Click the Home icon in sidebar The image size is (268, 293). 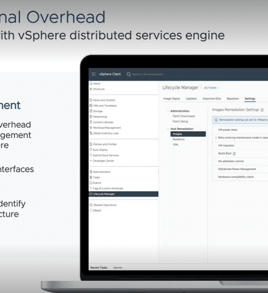91,84
